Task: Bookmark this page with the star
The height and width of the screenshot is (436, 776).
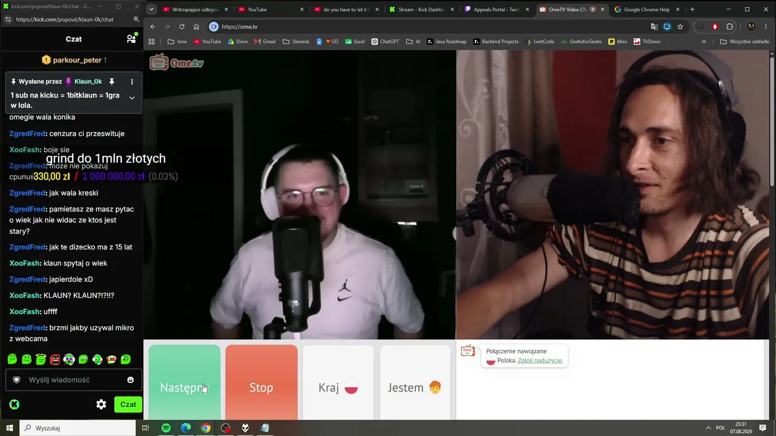Action: tap(680, 27)
